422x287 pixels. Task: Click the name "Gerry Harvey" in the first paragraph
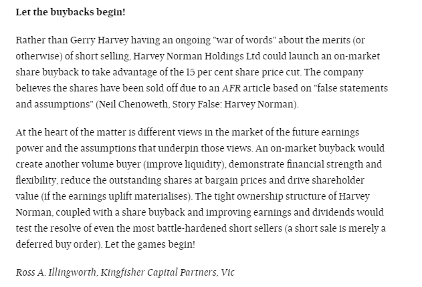pos(99,40)
